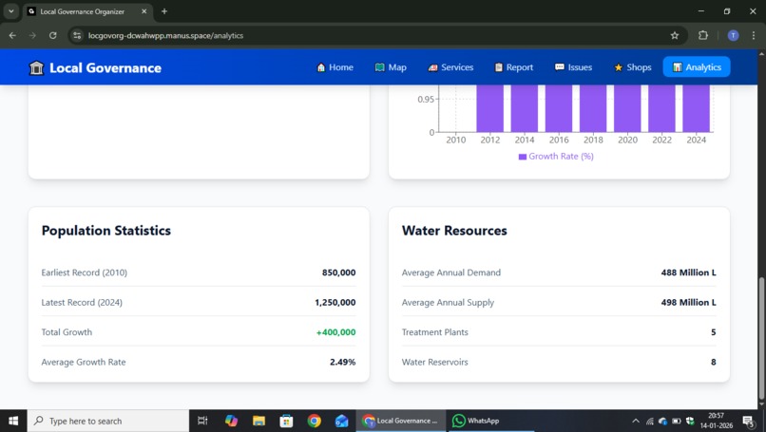This screenshot has height=432, width=766.
Task: Open Copilot from taskbar
Action: pyautogui.click(x=231, y=421)
